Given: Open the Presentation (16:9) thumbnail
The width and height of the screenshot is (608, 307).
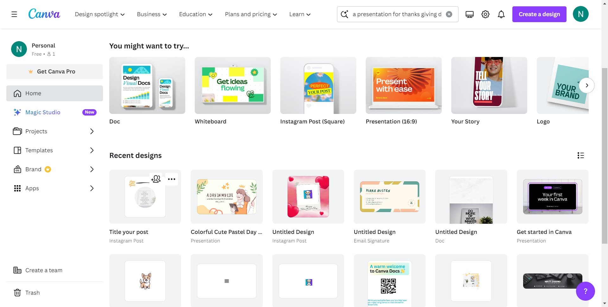Looking at the screenshot, I should 403,85.
